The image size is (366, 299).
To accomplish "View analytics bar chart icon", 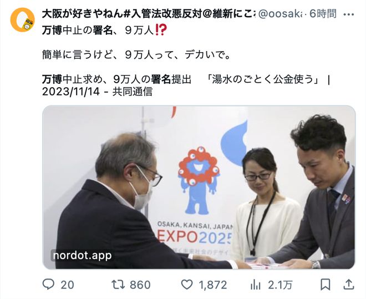I will point(255,285).
